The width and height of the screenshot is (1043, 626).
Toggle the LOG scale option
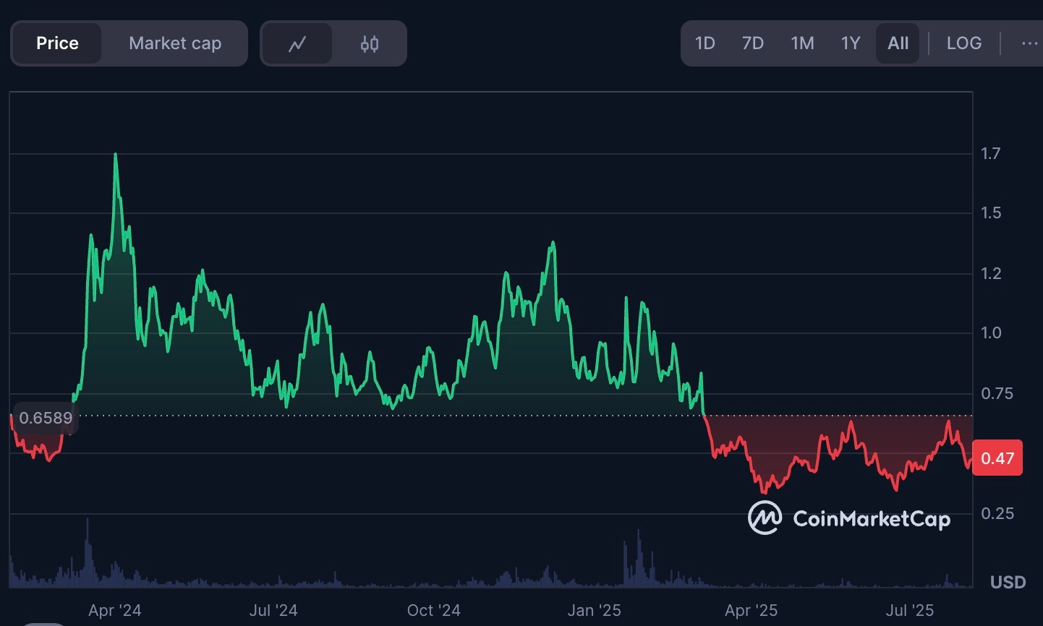point(964,43)
